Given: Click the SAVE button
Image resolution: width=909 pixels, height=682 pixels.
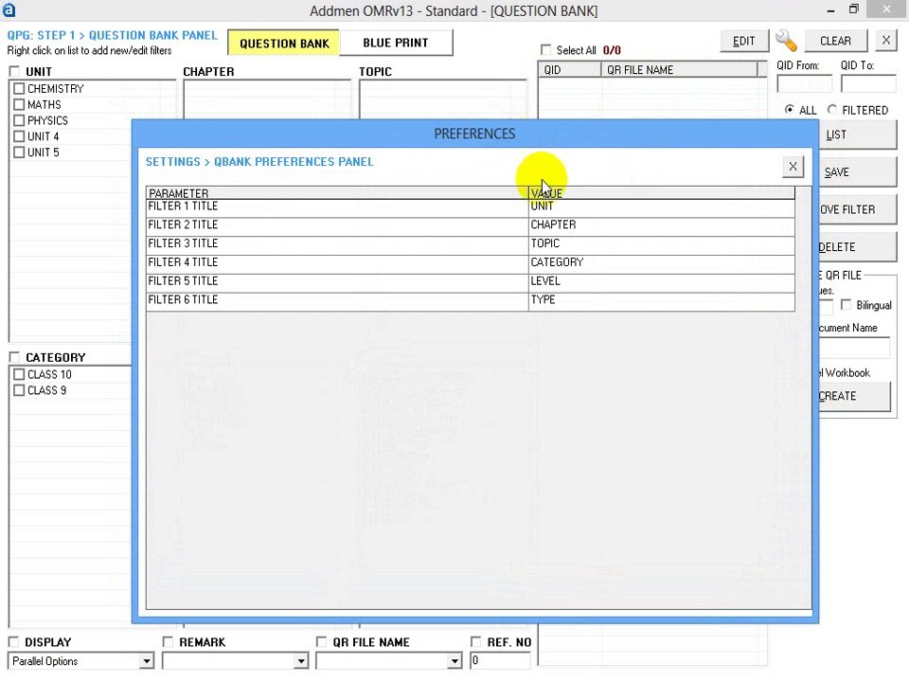Looking at the screenshot, I should [857, 172].
